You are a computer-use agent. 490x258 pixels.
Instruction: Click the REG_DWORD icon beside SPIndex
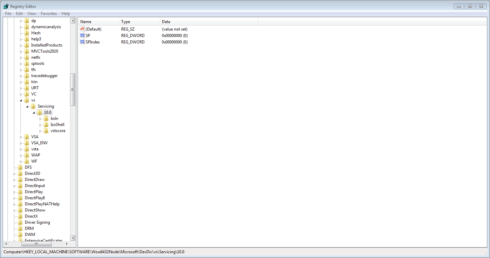(x=82, y=42)
